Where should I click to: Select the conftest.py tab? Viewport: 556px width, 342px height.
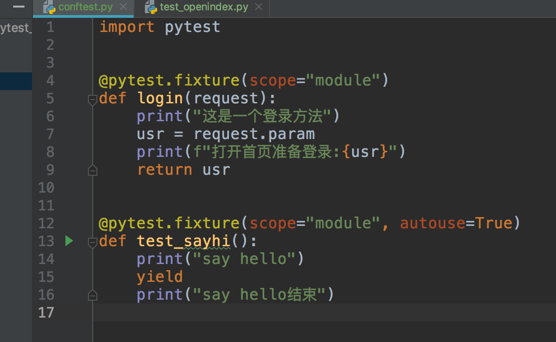86,7
